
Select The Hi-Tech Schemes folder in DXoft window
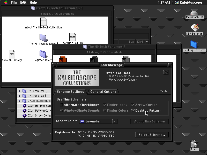click(43, 38)
